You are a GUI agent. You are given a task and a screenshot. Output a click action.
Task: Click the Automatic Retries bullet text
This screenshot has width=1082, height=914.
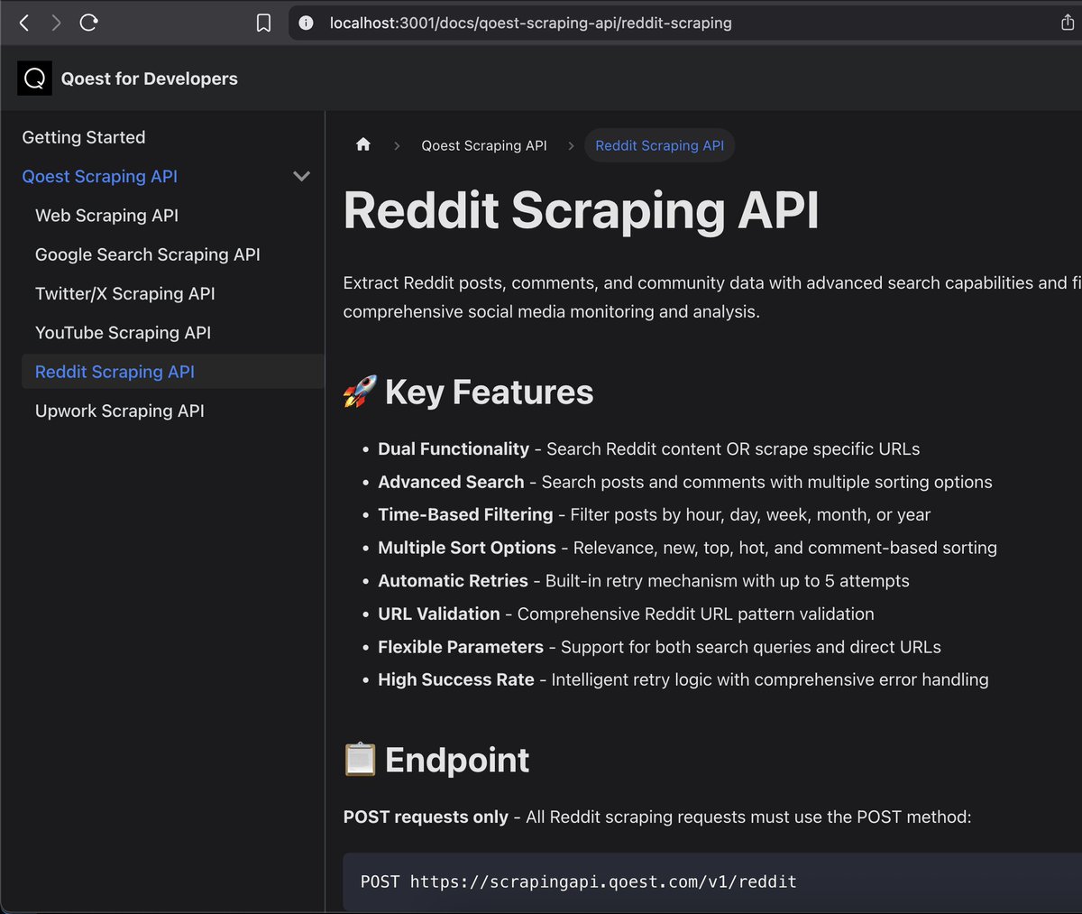[x=644, y=580]
